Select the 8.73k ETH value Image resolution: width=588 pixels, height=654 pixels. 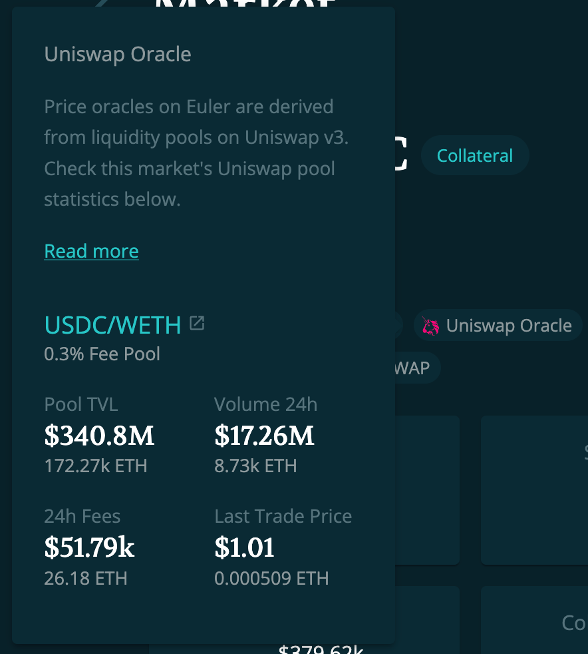[255, 466]
